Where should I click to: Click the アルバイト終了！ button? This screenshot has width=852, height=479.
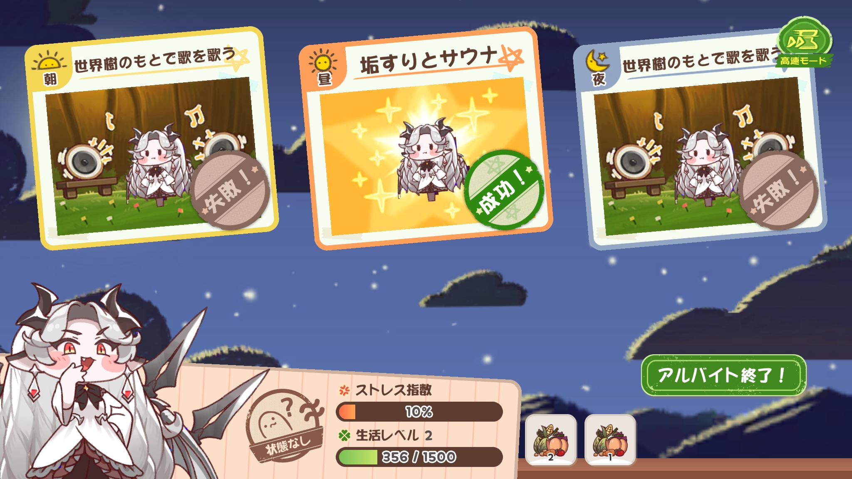pyautogui.click(x=723, y=376)
